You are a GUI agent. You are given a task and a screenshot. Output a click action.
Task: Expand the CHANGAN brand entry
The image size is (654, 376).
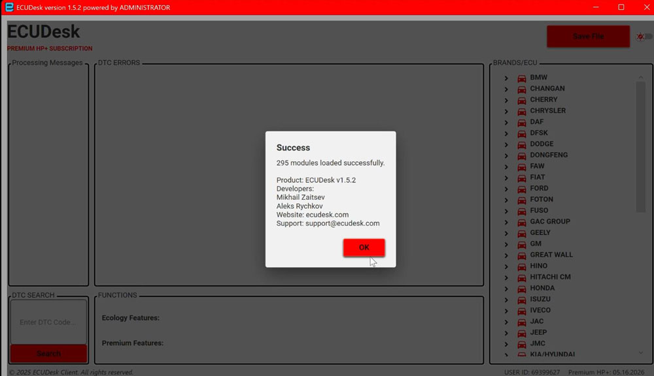pyautogui.click(x=506, y=88)
